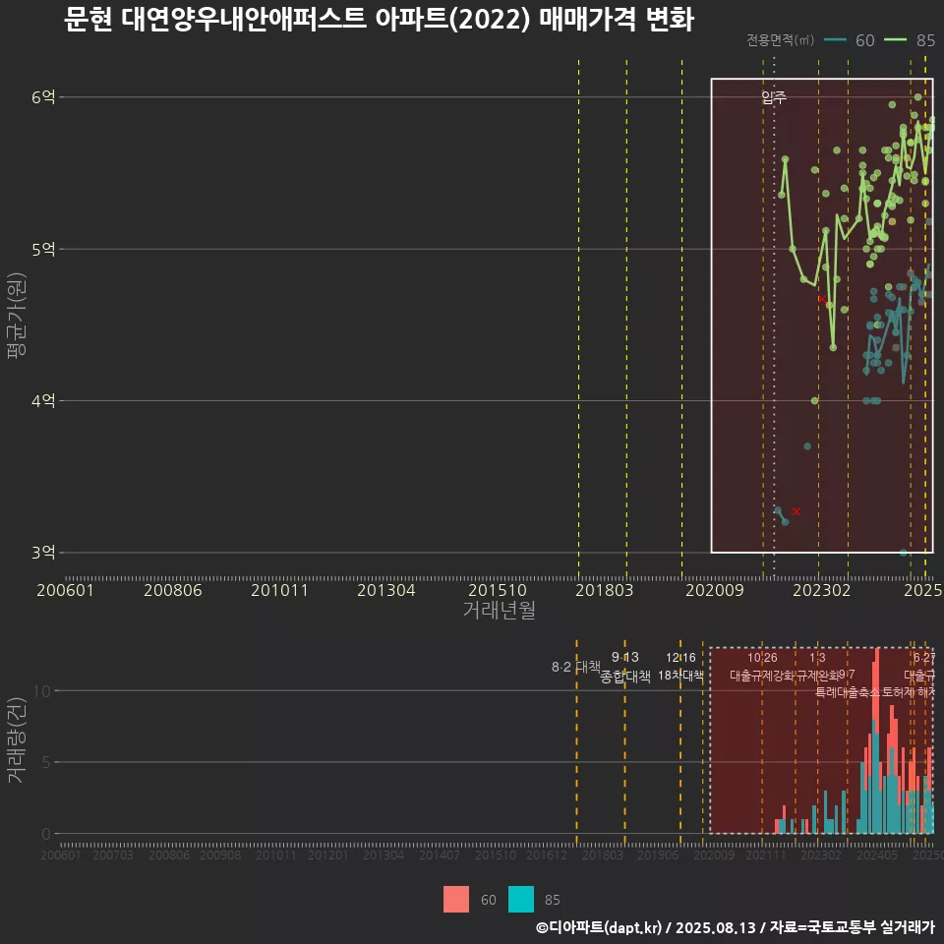Image resolution: width=944 pixels, height=944 pixels.
Task: Click the teal 85 bar legend swatch
Action: [521, 900]
